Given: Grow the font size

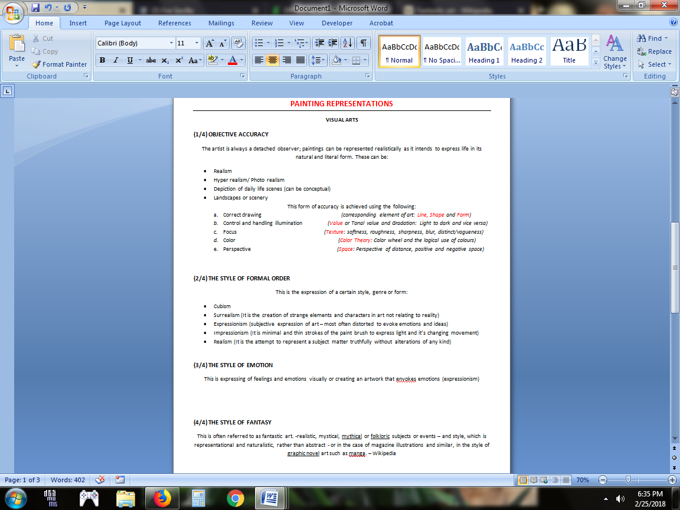Looking at the screenshot, I should click(210, 43).
